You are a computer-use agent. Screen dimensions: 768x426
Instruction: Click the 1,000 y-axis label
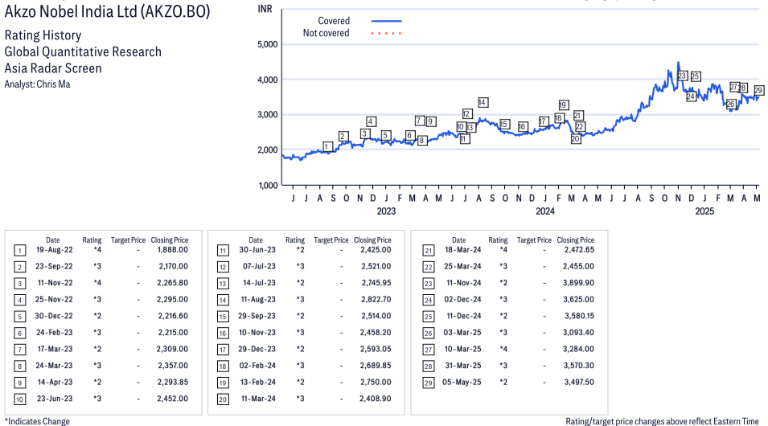tap(268, 185)
